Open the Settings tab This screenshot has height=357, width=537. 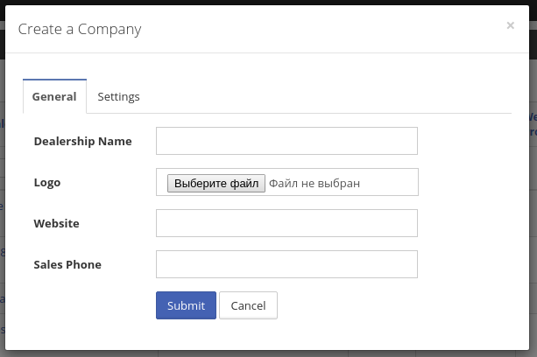point(118,96)
